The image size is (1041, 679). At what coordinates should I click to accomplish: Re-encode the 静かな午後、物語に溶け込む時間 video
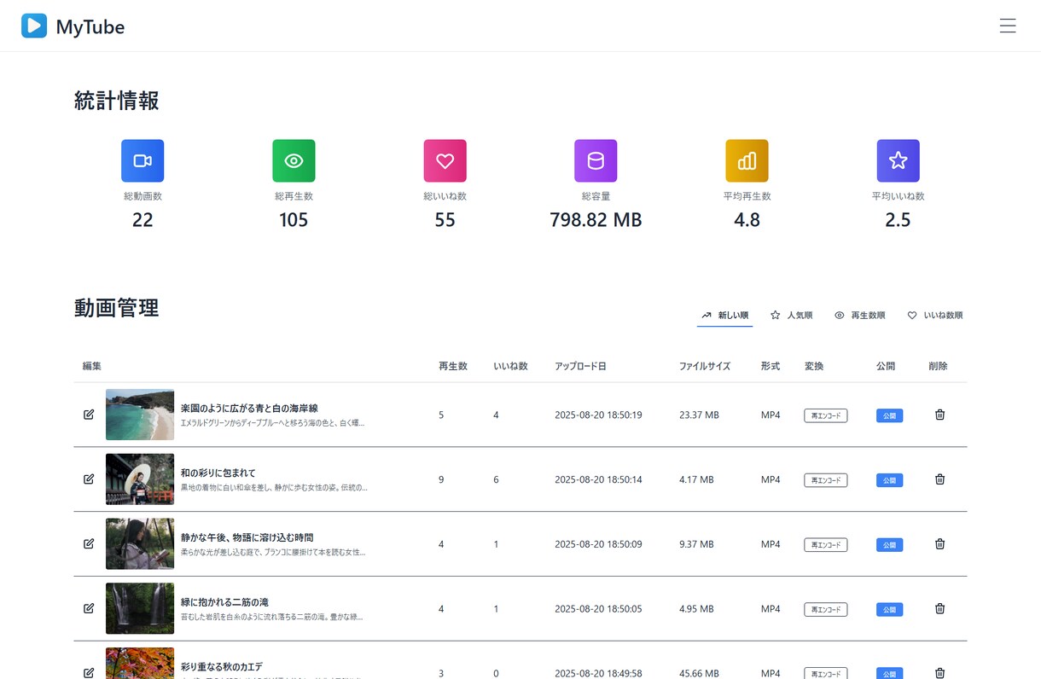coord(825,544)
